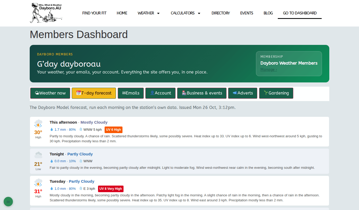
Task: Open the Account tab
Action: [160, 93]
